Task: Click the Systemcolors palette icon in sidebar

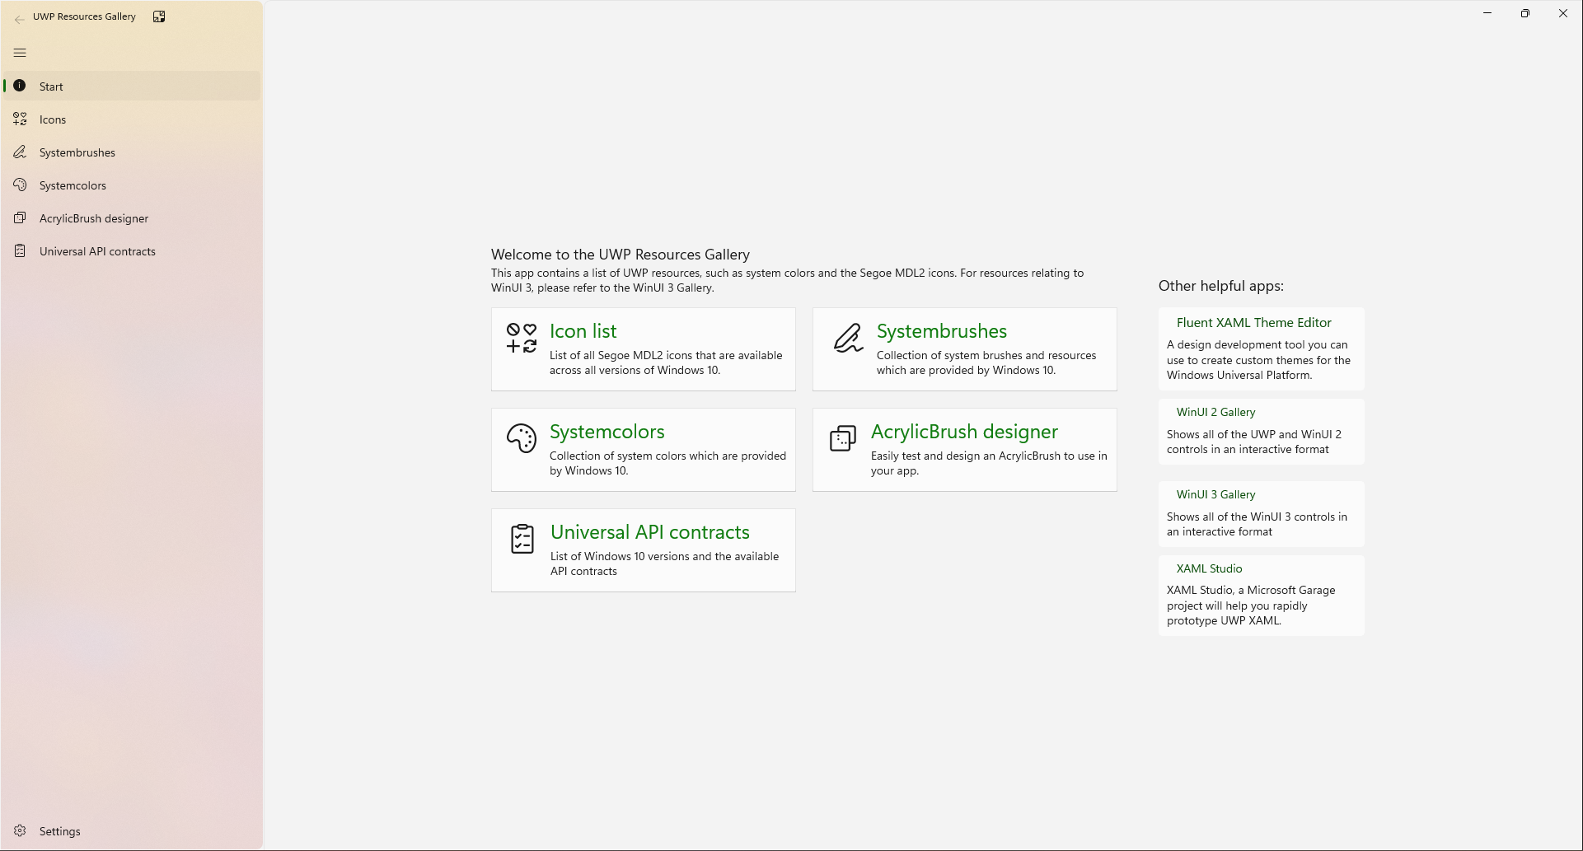Action: tap(20, 185)
